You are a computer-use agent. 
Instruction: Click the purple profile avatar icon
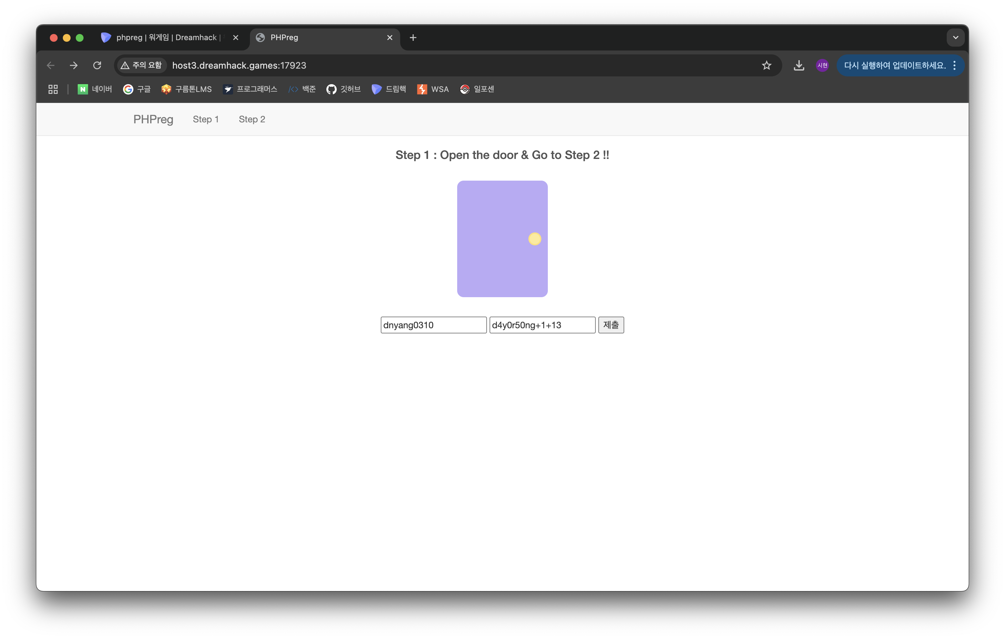(822, 65)
